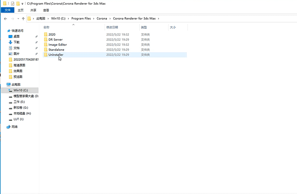Select the DR Server folder name
The image size is (297, 194).
[x=56, y=40]
